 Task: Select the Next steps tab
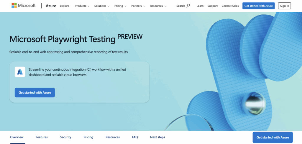(x=157, y=137)
